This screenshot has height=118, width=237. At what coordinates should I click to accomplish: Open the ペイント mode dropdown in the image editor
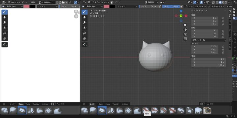coord(13,2)
